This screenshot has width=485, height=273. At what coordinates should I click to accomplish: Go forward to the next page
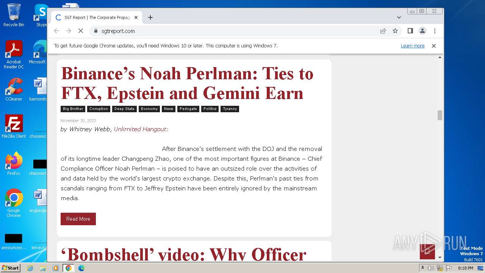[x=69, y=31]
